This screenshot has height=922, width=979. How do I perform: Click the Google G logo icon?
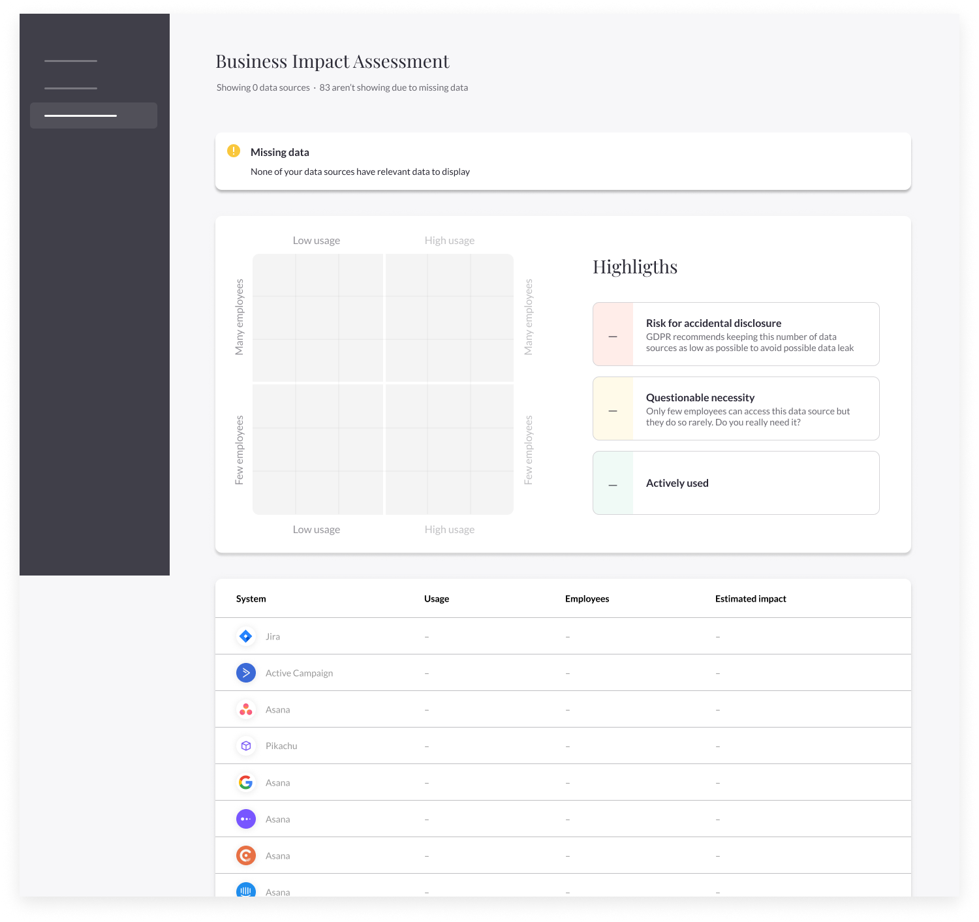coord(246,782)
